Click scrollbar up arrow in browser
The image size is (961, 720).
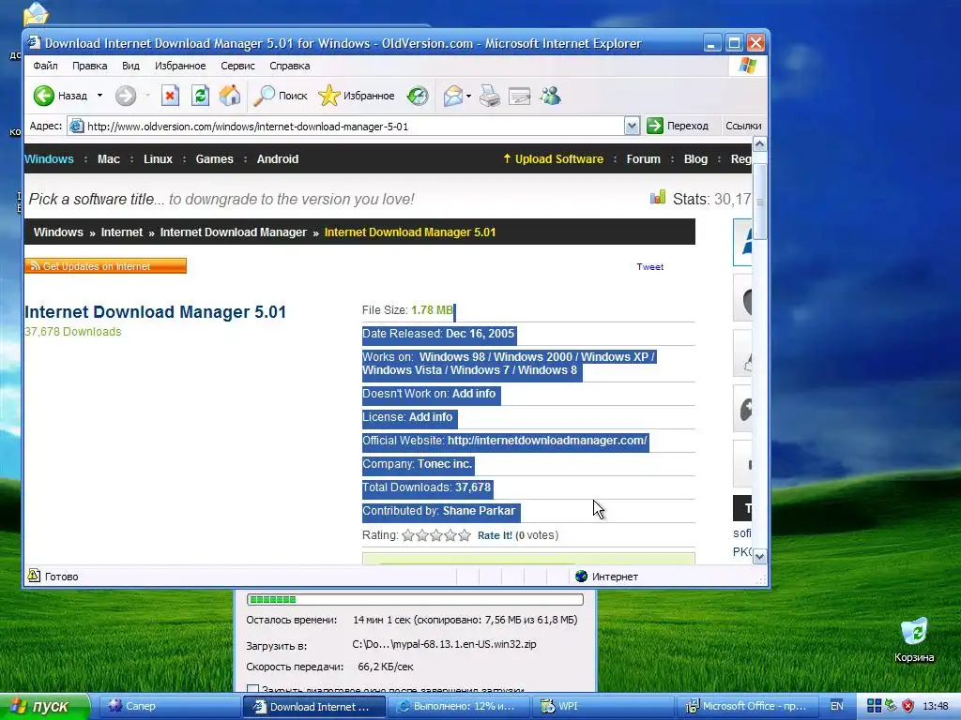(759, 144)
